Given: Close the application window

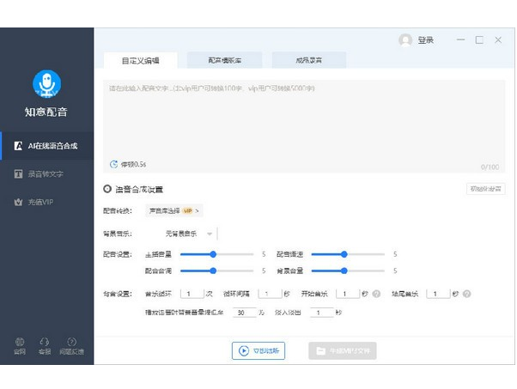Looking at the screenshot, I should point(498,40).
